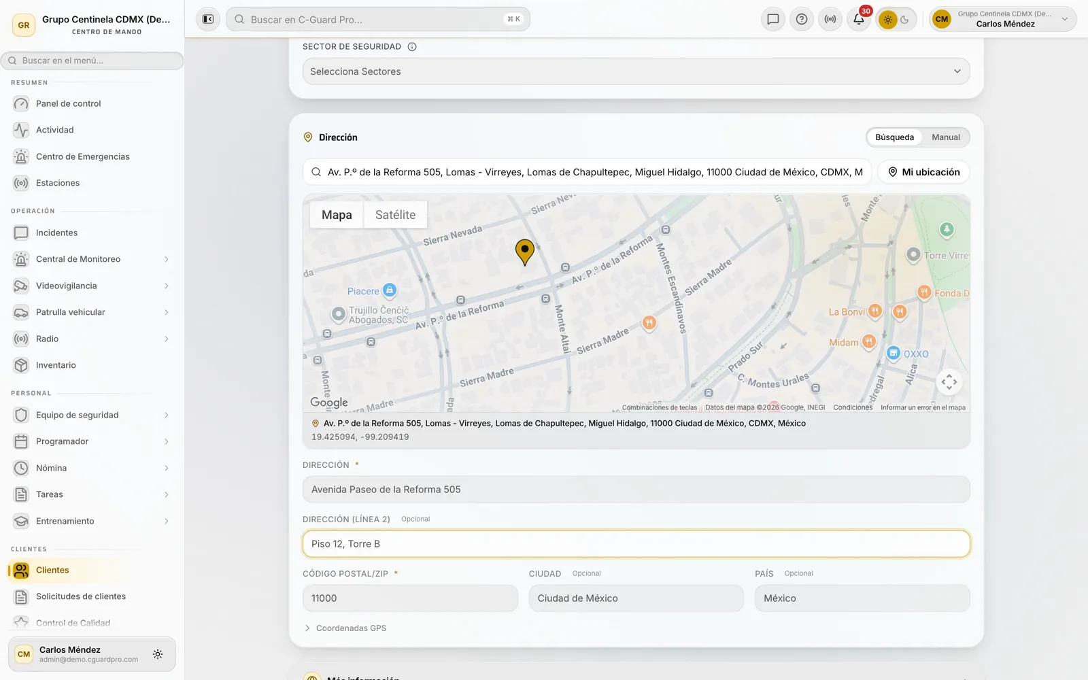This screenshot has height=680, width=1088.
Task: Switch map to Mapa view
Action: (337, 215)
